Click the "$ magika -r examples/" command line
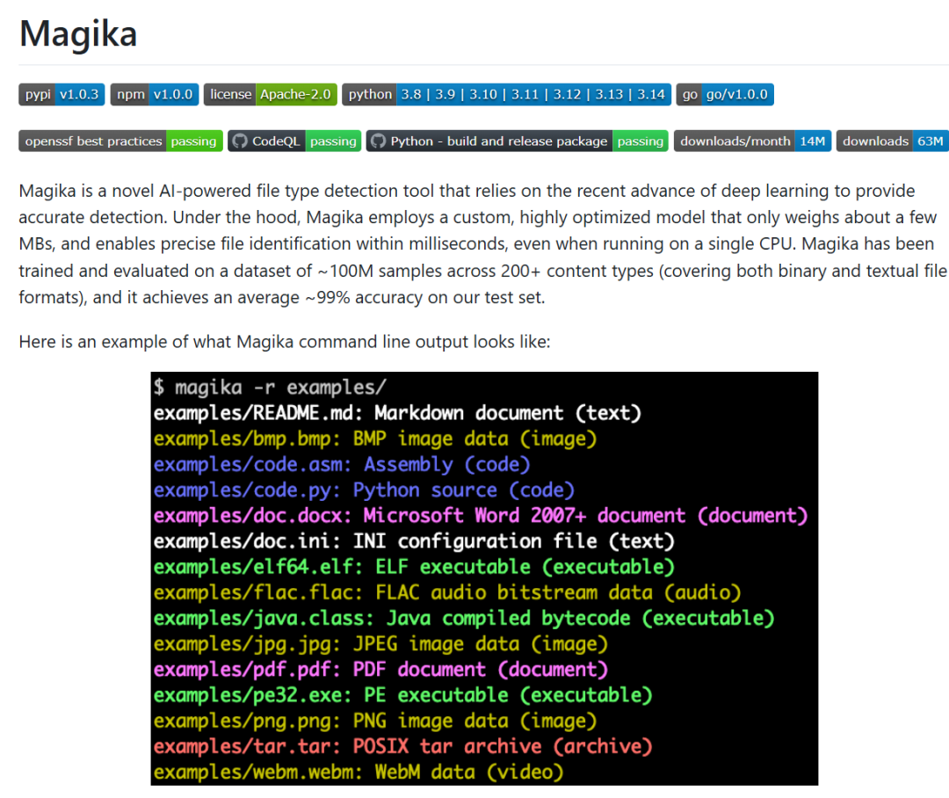 click(x=270, y=388)
